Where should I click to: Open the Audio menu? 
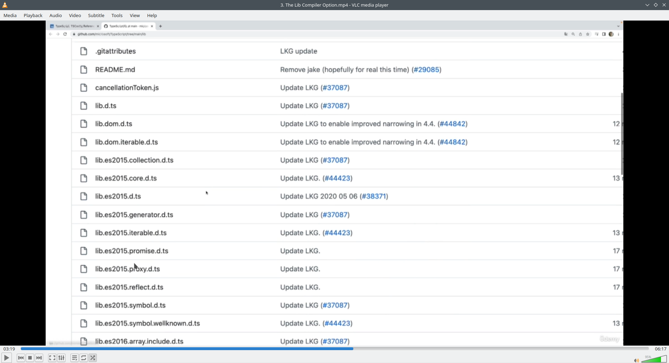(x=56, y=15)
